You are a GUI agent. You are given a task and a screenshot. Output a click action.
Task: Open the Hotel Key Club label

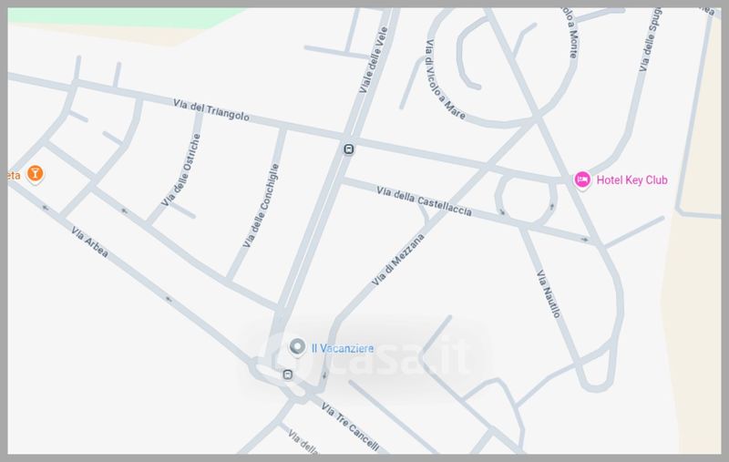pos(631,180)
